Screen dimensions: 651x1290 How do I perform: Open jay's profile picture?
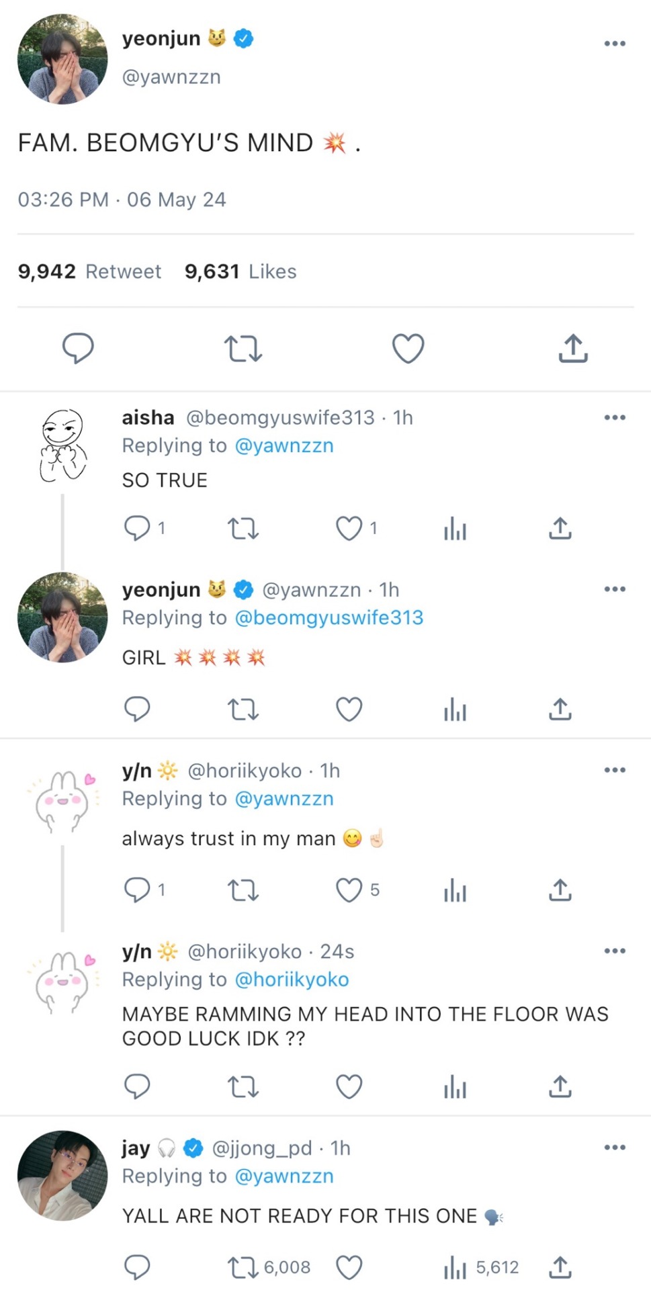(x=62, y=1175)
